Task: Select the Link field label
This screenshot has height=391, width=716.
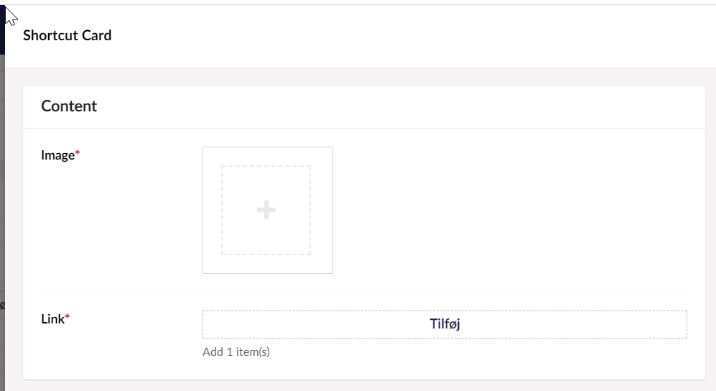Action: point(52,319)
